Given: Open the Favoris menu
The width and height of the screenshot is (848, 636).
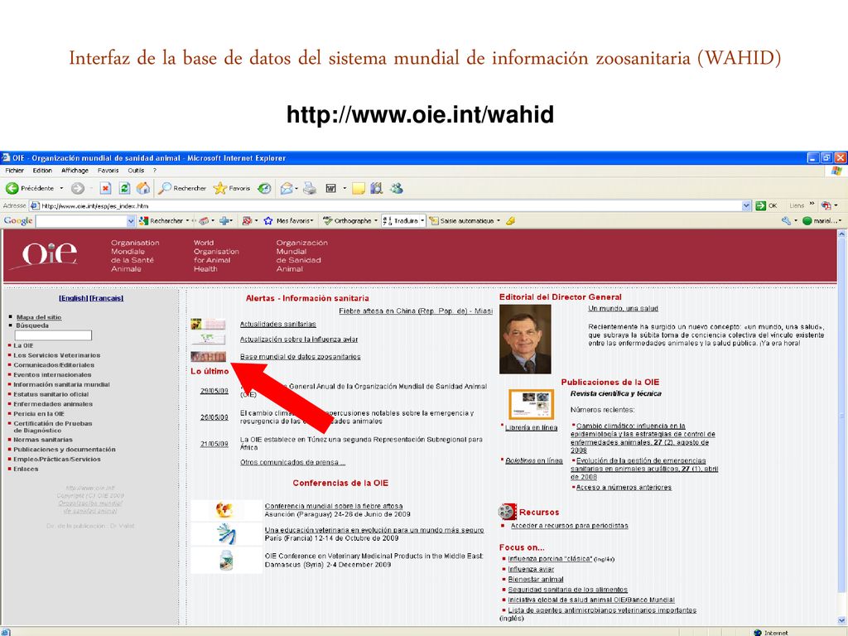Looking at the screenshot, I should point(108,171).
